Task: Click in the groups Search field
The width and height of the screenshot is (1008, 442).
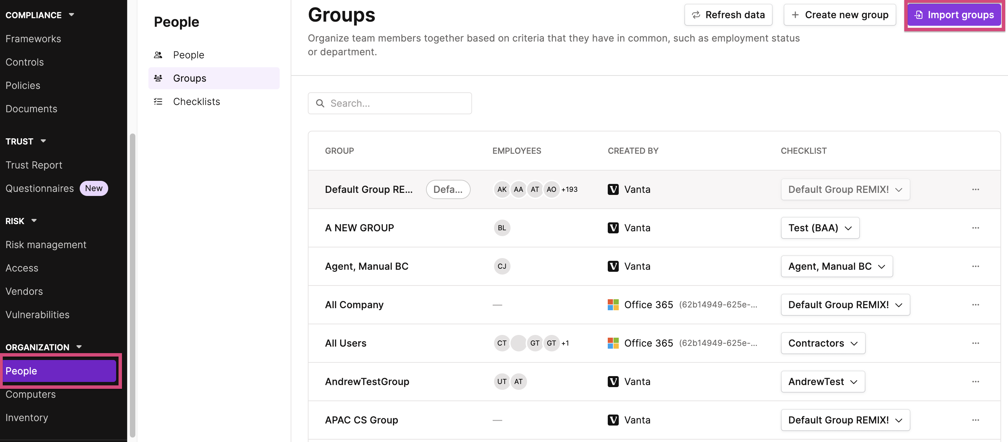Action: click(x=390, y=103)
